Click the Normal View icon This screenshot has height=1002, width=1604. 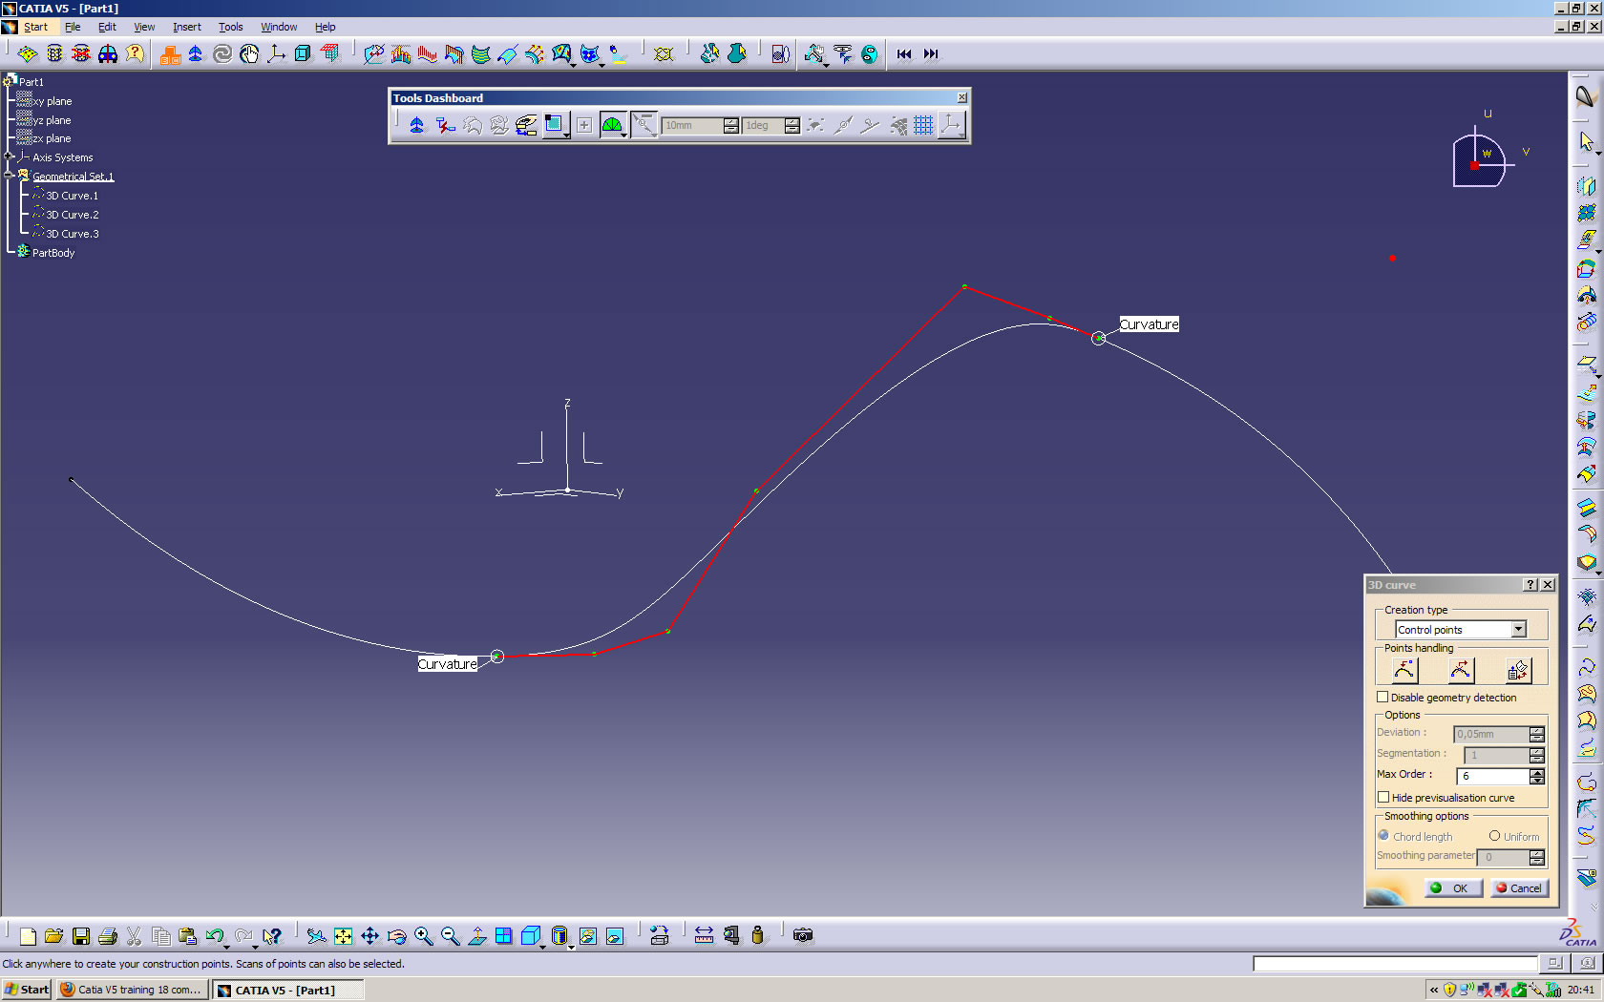476,936
